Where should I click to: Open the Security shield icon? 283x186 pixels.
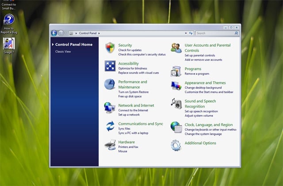click(110, 47)
